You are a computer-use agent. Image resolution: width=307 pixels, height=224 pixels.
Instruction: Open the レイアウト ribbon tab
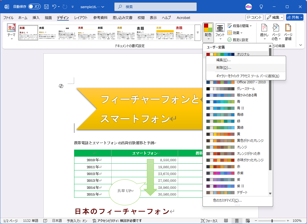[x=81, y=18]
